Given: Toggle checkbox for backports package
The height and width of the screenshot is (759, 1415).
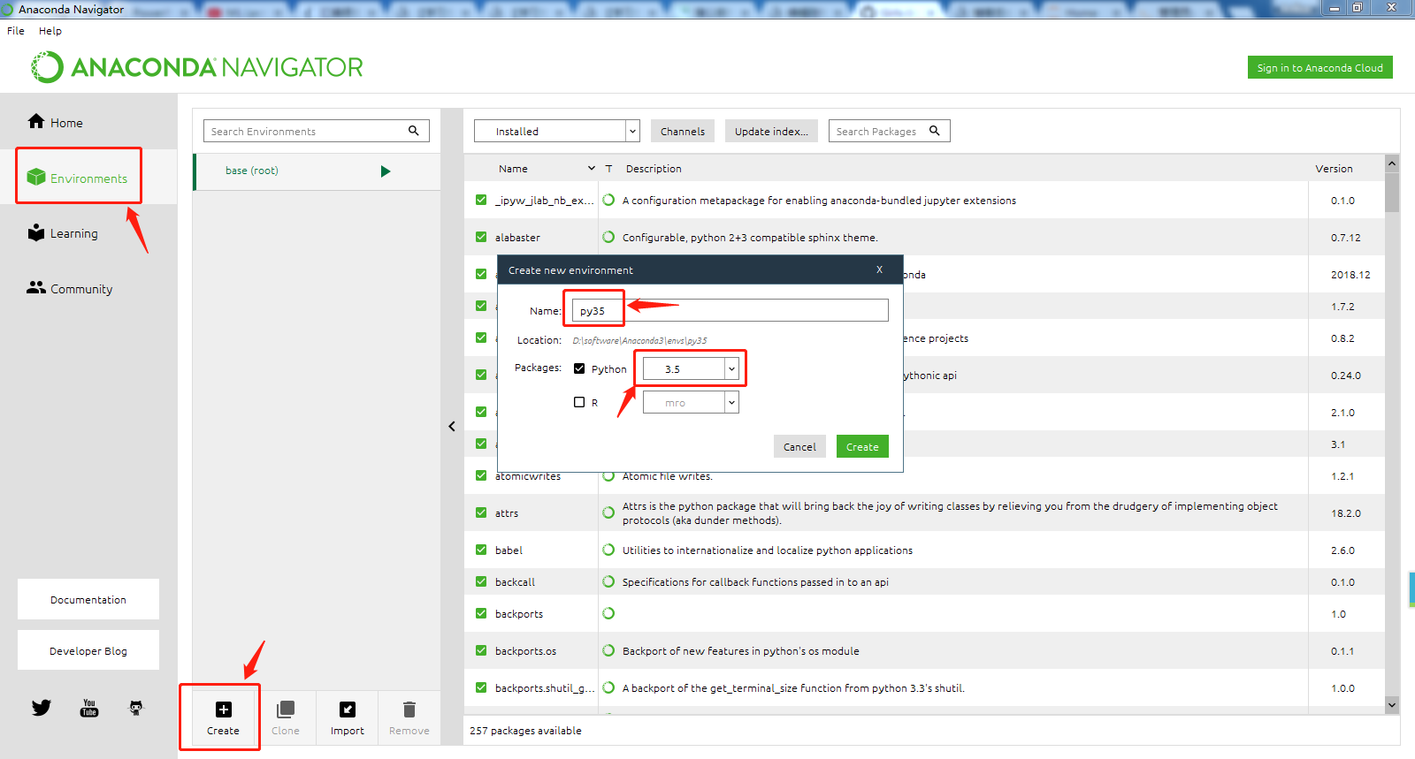Looking at the screenshot, I should [x=481, y=613].
